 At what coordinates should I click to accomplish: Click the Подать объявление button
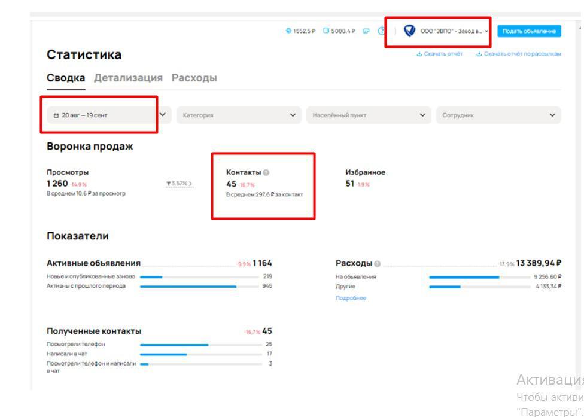click(x=529, y=31)
